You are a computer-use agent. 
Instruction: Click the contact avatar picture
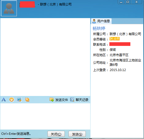click(x=9, y=8)
